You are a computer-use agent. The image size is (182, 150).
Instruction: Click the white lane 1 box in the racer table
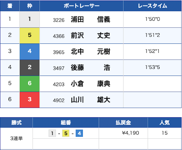(x=30, y=19)
